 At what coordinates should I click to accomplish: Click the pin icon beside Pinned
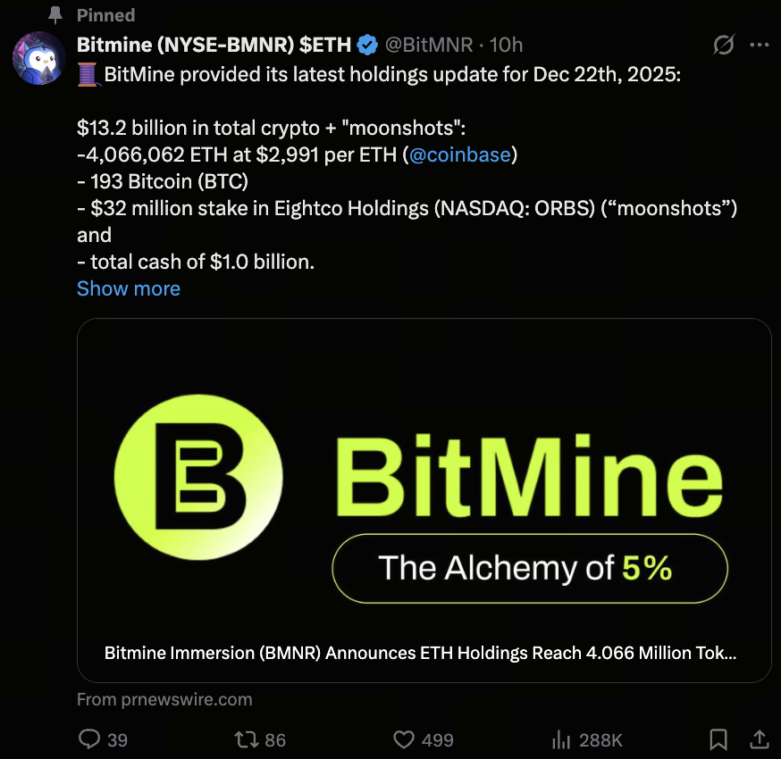coord(55,15)
